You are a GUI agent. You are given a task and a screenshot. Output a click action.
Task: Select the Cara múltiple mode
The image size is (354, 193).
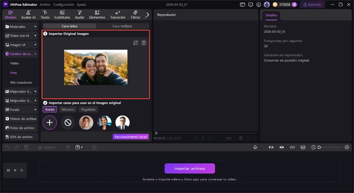pos(123,26)
